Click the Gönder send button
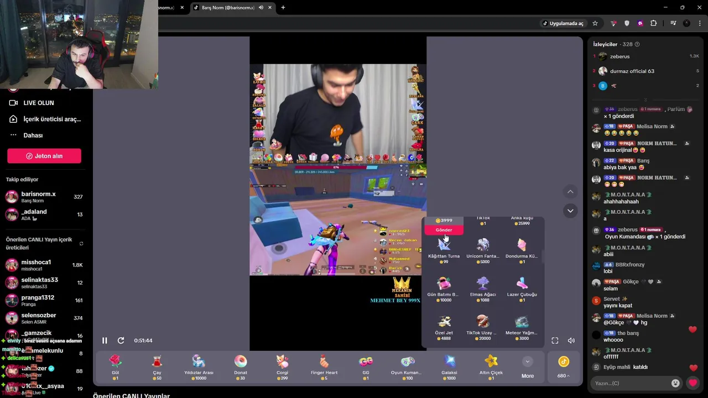The height and width of the screenshot is (398, 708). [444, 230]
